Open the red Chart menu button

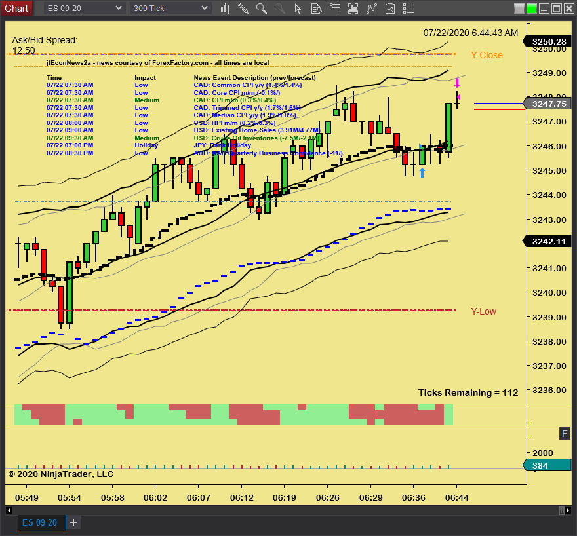click(16, 9)
